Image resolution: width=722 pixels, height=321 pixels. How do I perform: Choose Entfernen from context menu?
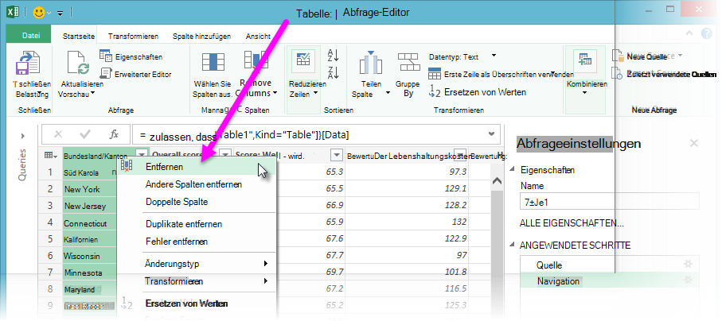197,167
